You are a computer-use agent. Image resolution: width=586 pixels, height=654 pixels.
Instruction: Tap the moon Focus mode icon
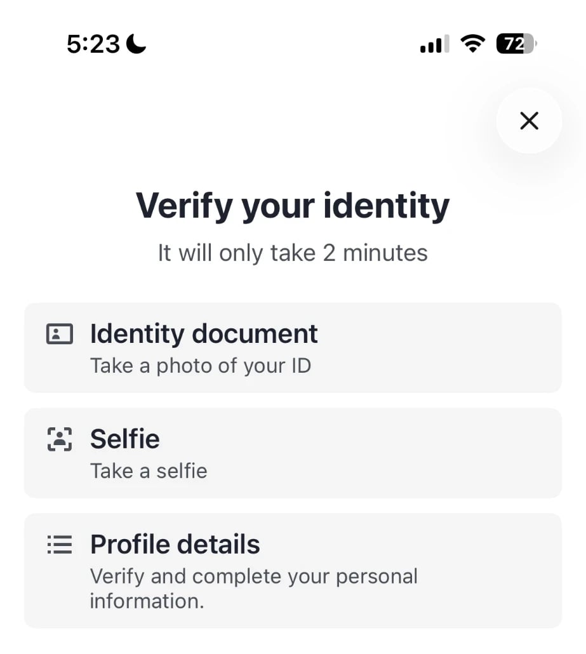point(137,44)
